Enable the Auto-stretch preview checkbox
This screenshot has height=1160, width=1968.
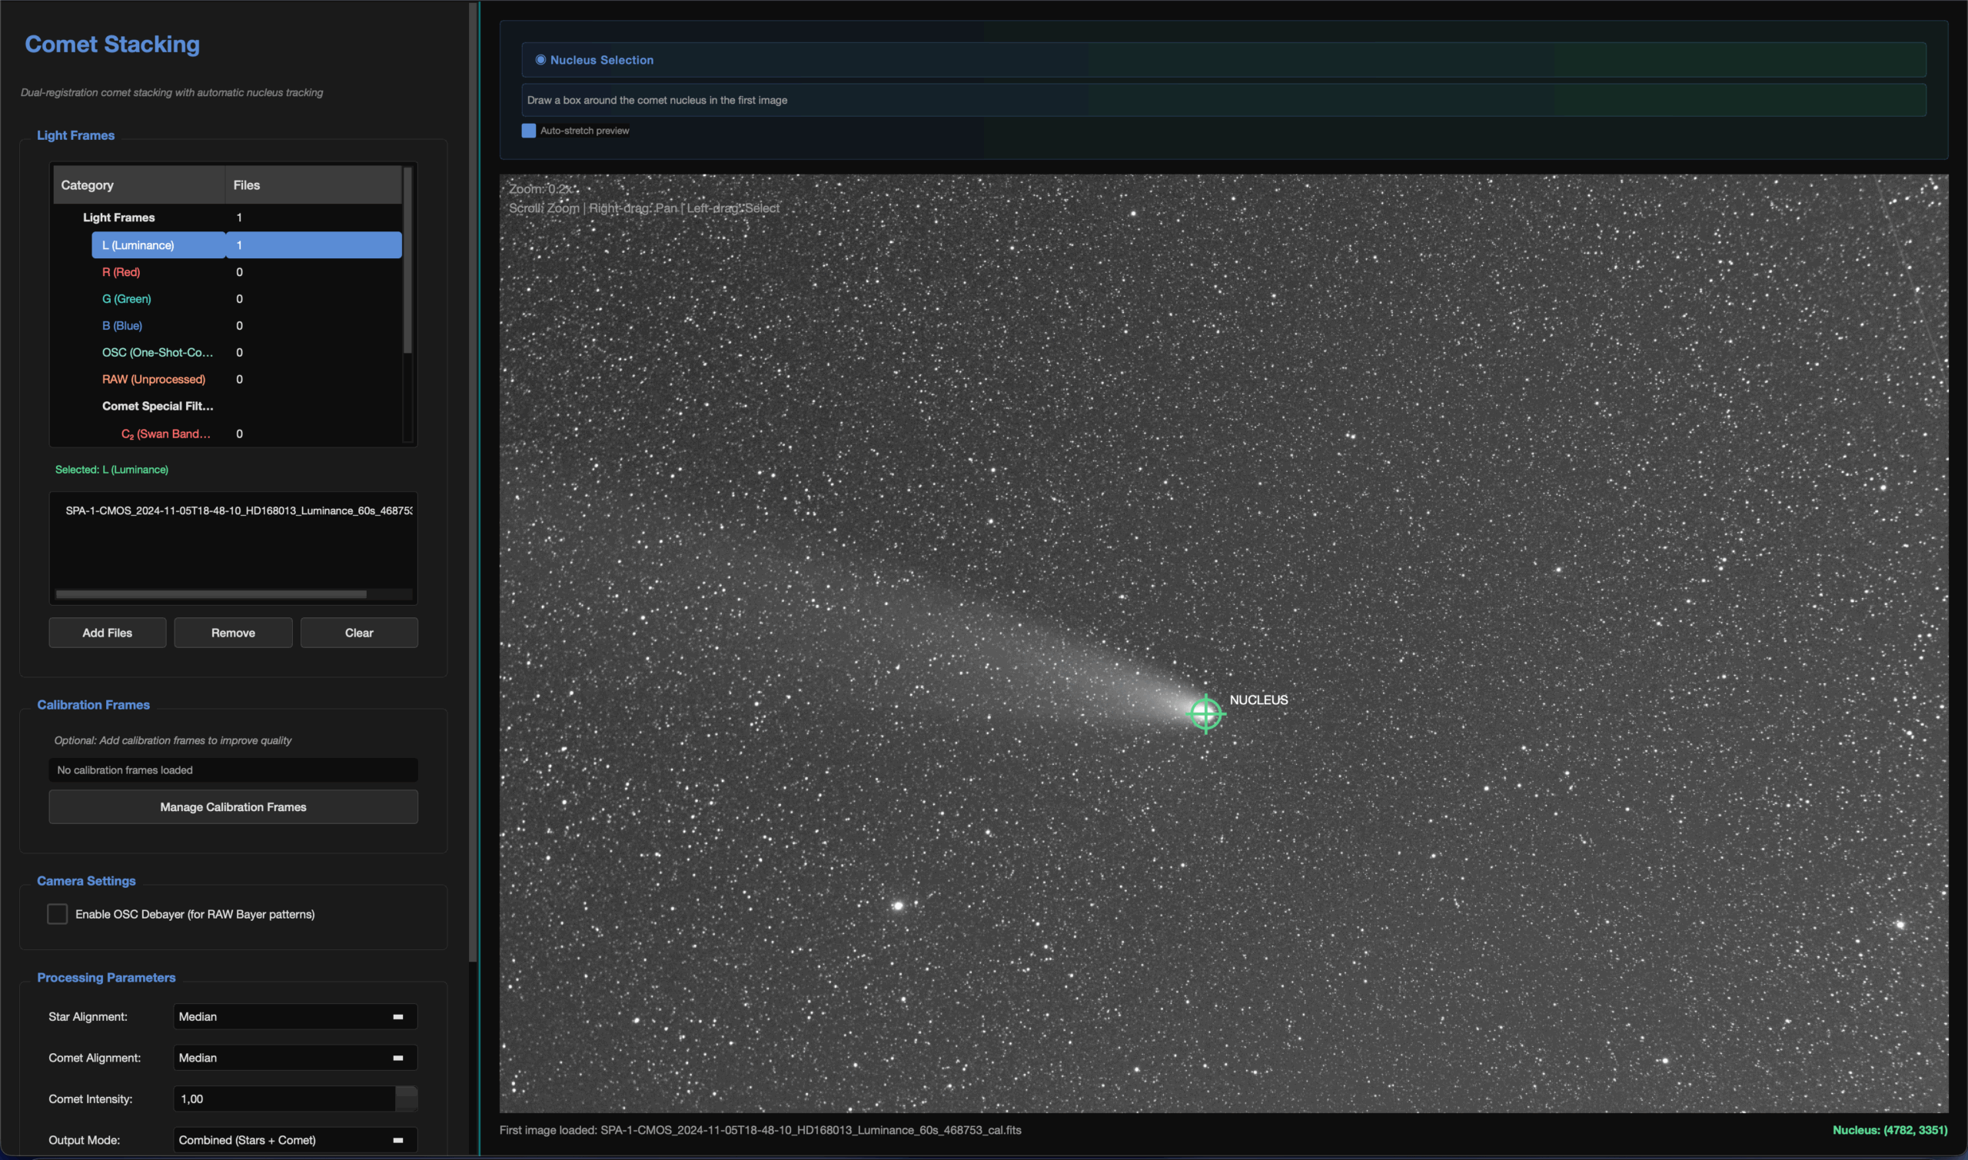[x=528, y=131]
